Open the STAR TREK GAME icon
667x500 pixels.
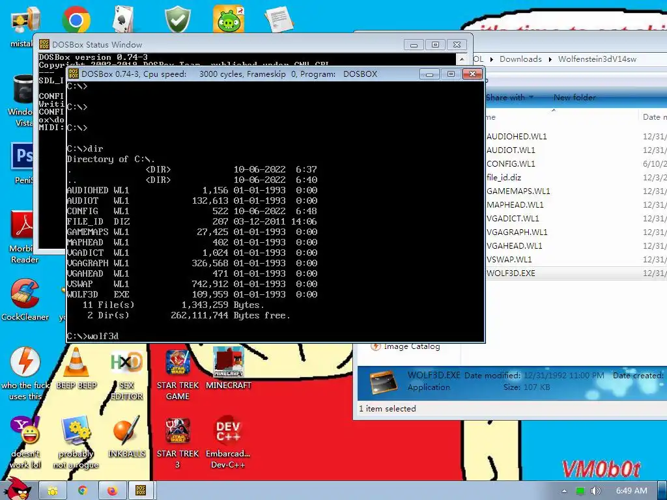pyautogui.click(x=177, y=373)
